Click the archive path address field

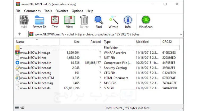[x=106, y=34]
